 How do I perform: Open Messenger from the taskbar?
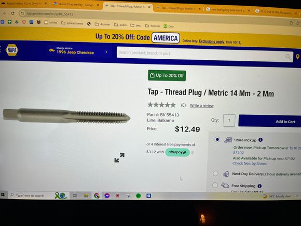point(107,196)
